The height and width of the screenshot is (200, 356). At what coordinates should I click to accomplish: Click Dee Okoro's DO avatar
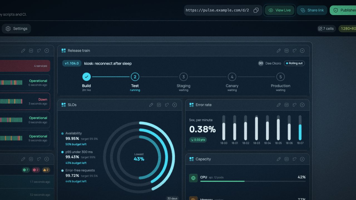(x=261, y=63)
